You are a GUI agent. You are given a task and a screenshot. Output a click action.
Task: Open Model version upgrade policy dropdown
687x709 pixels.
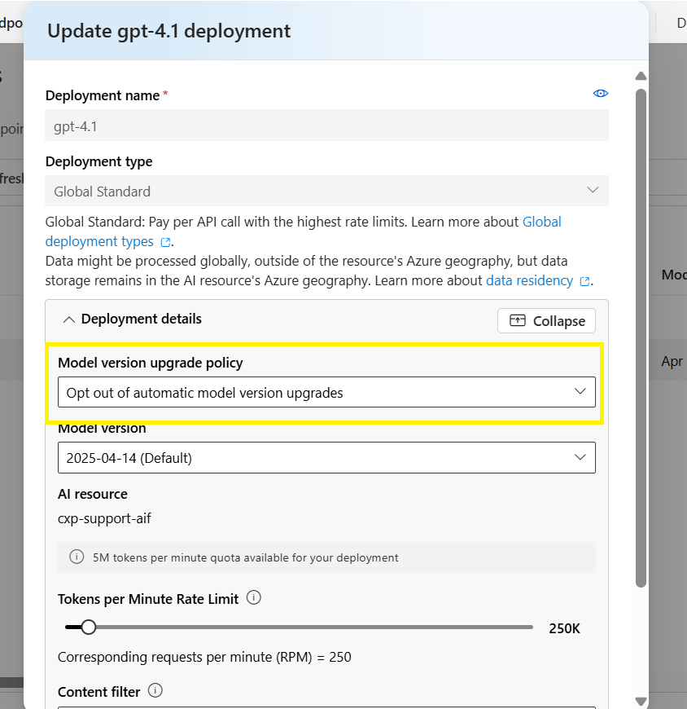[326, 392]
